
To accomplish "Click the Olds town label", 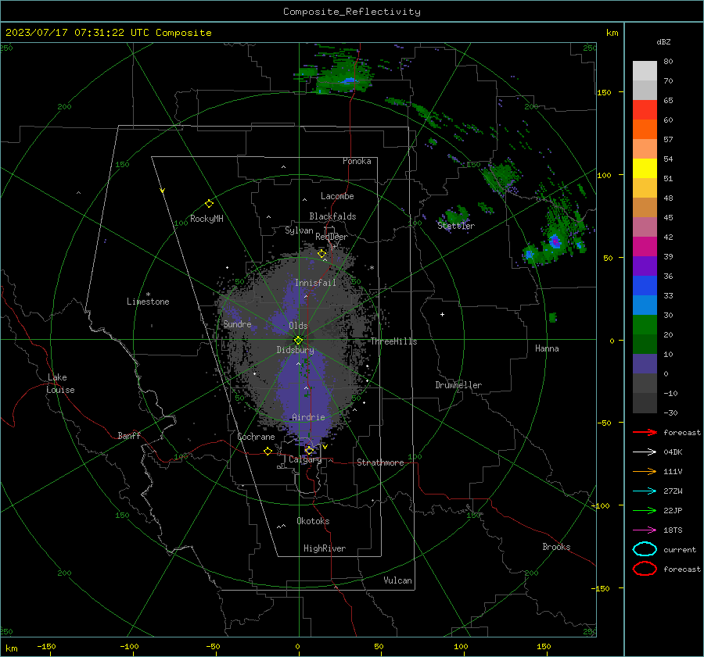I will [298, 326].
